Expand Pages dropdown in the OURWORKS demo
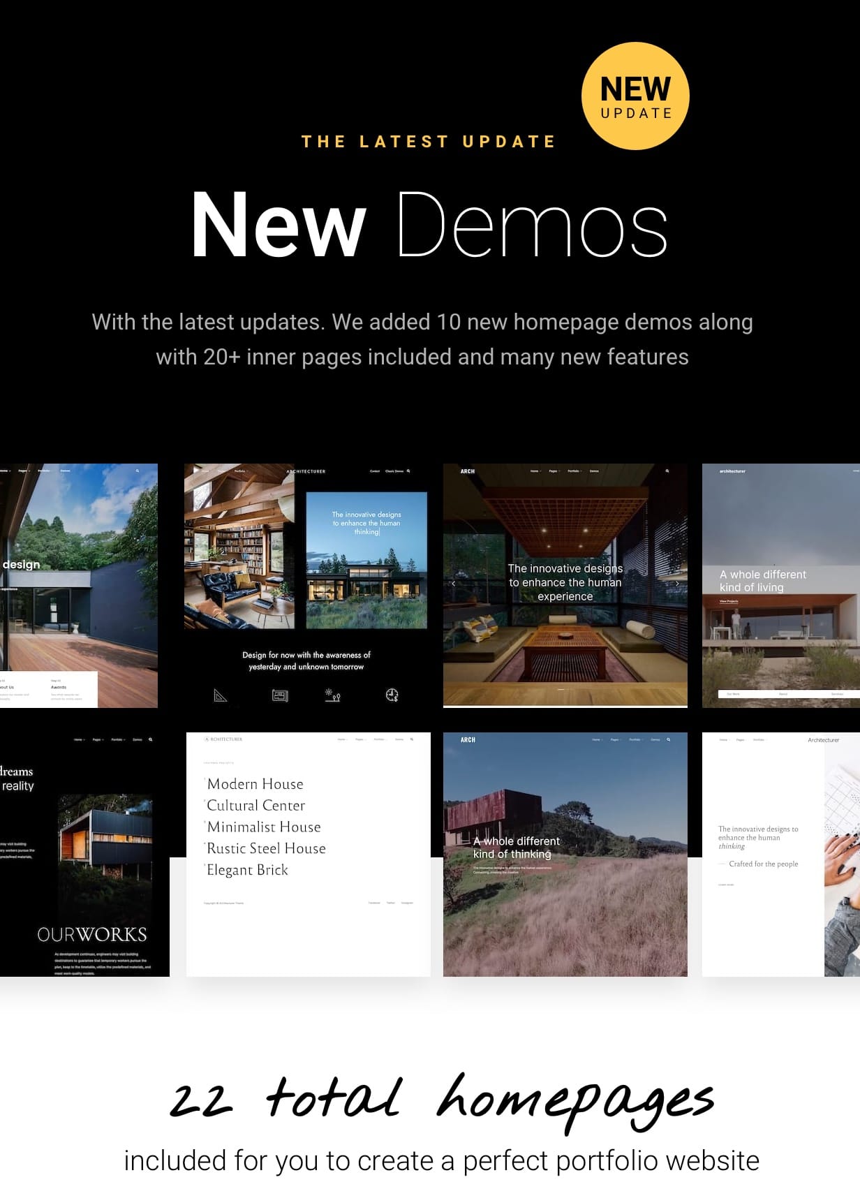Image resolution: width=860 pixels, height=1182 pixels. click(98, 739)
